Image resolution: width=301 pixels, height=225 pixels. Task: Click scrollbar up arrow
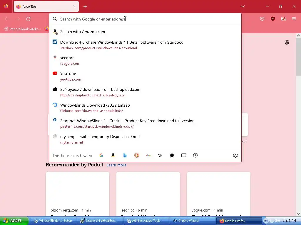pos(298,35)
